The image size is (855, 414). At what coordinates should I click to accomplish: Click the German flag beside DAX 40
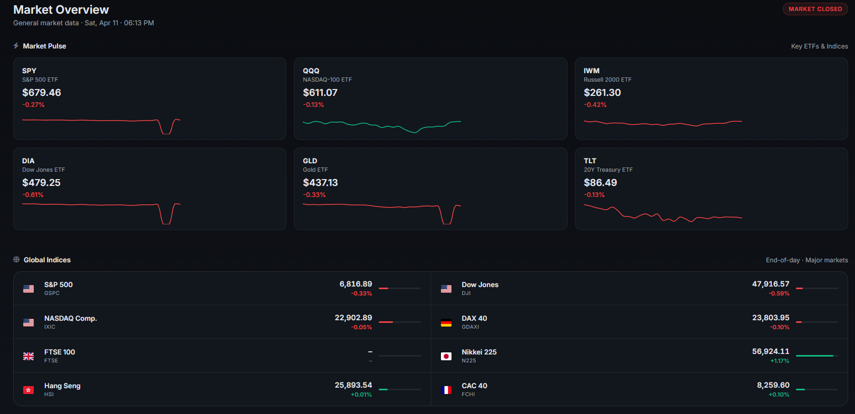click(446, 322)
